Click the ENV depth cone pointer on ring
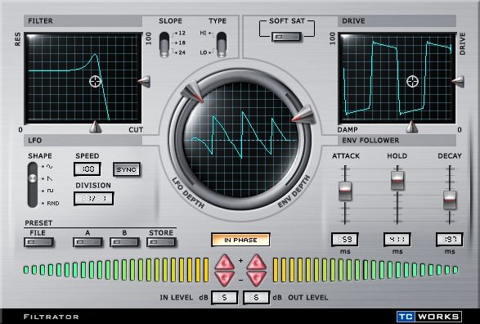The width and height of the screenshot is (480, 324). click(303, 115)
